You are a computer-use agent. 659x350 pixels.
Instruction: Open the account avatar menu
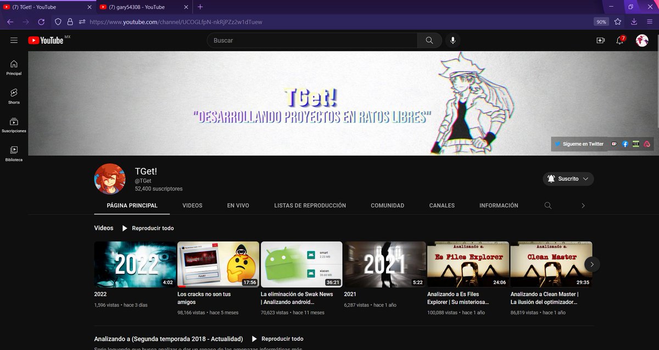point(642,41)
